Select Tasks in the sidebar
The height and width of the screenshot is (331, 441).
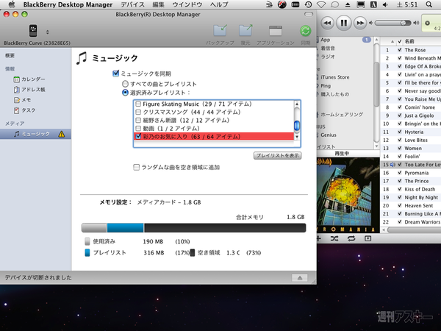(x=25, y=110)
